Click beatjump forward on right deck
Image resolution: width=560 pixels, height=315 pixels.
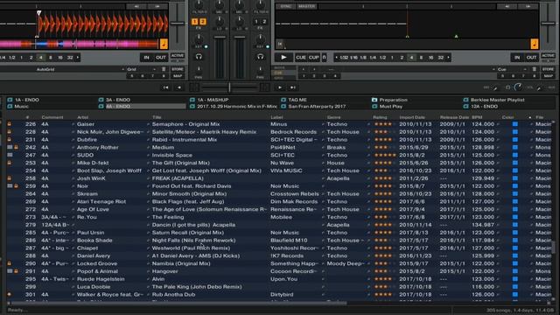[x=528, y=6]
